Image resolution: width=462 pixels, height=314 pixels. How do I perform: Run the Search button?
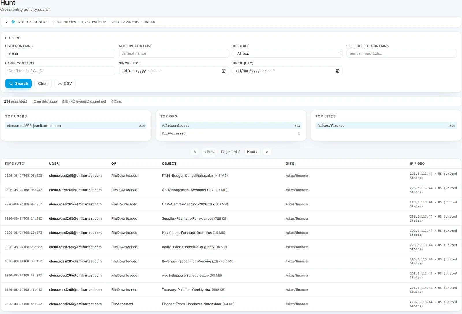(x=18, y=83)
